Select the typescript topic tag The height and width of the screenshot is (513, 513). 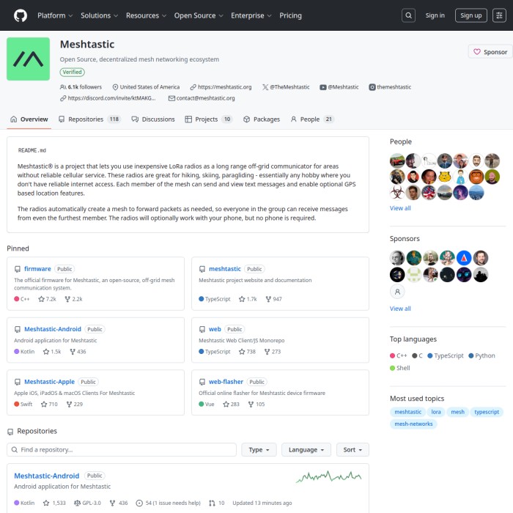click(486, 412)
